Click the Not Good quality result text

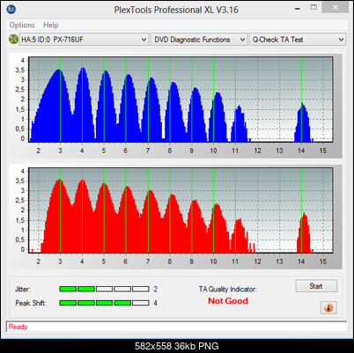pyautogui.click(x=228, y=301)
